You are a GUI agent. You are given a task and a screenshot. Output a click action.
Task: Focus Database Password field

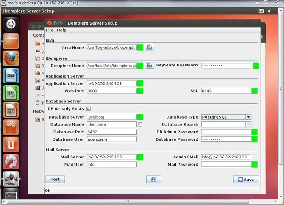click(226, 139)
